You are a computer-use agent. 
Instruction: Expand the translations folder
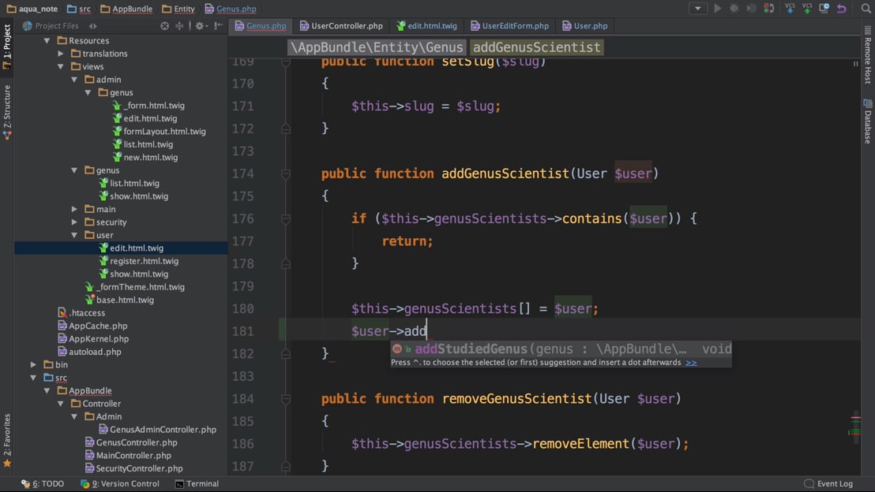(x=61, y=54)
